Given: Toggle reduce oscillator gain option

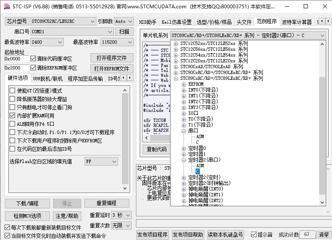Looking at the screenshot, I should coord(12,99).
